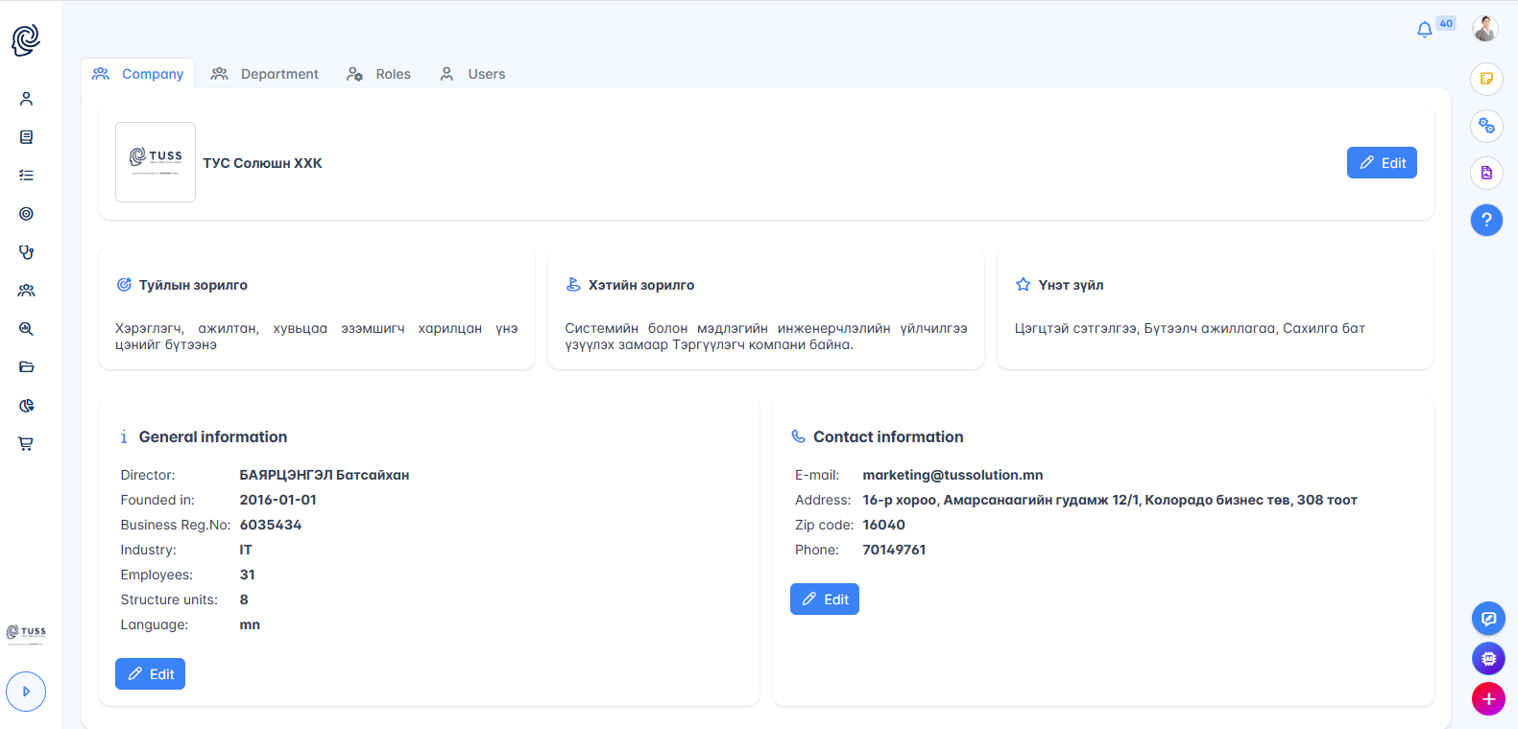Image resolution: width=1518 pixels, height=729 pixels.
Task: Expand the sidebar with the round arrow button
Action: click(26, 692)
